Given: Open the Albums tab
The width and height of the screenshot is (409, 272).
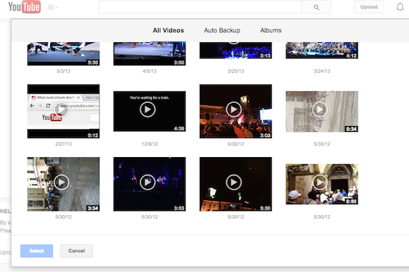Looking at the screenshot, I should click(271, 30).
